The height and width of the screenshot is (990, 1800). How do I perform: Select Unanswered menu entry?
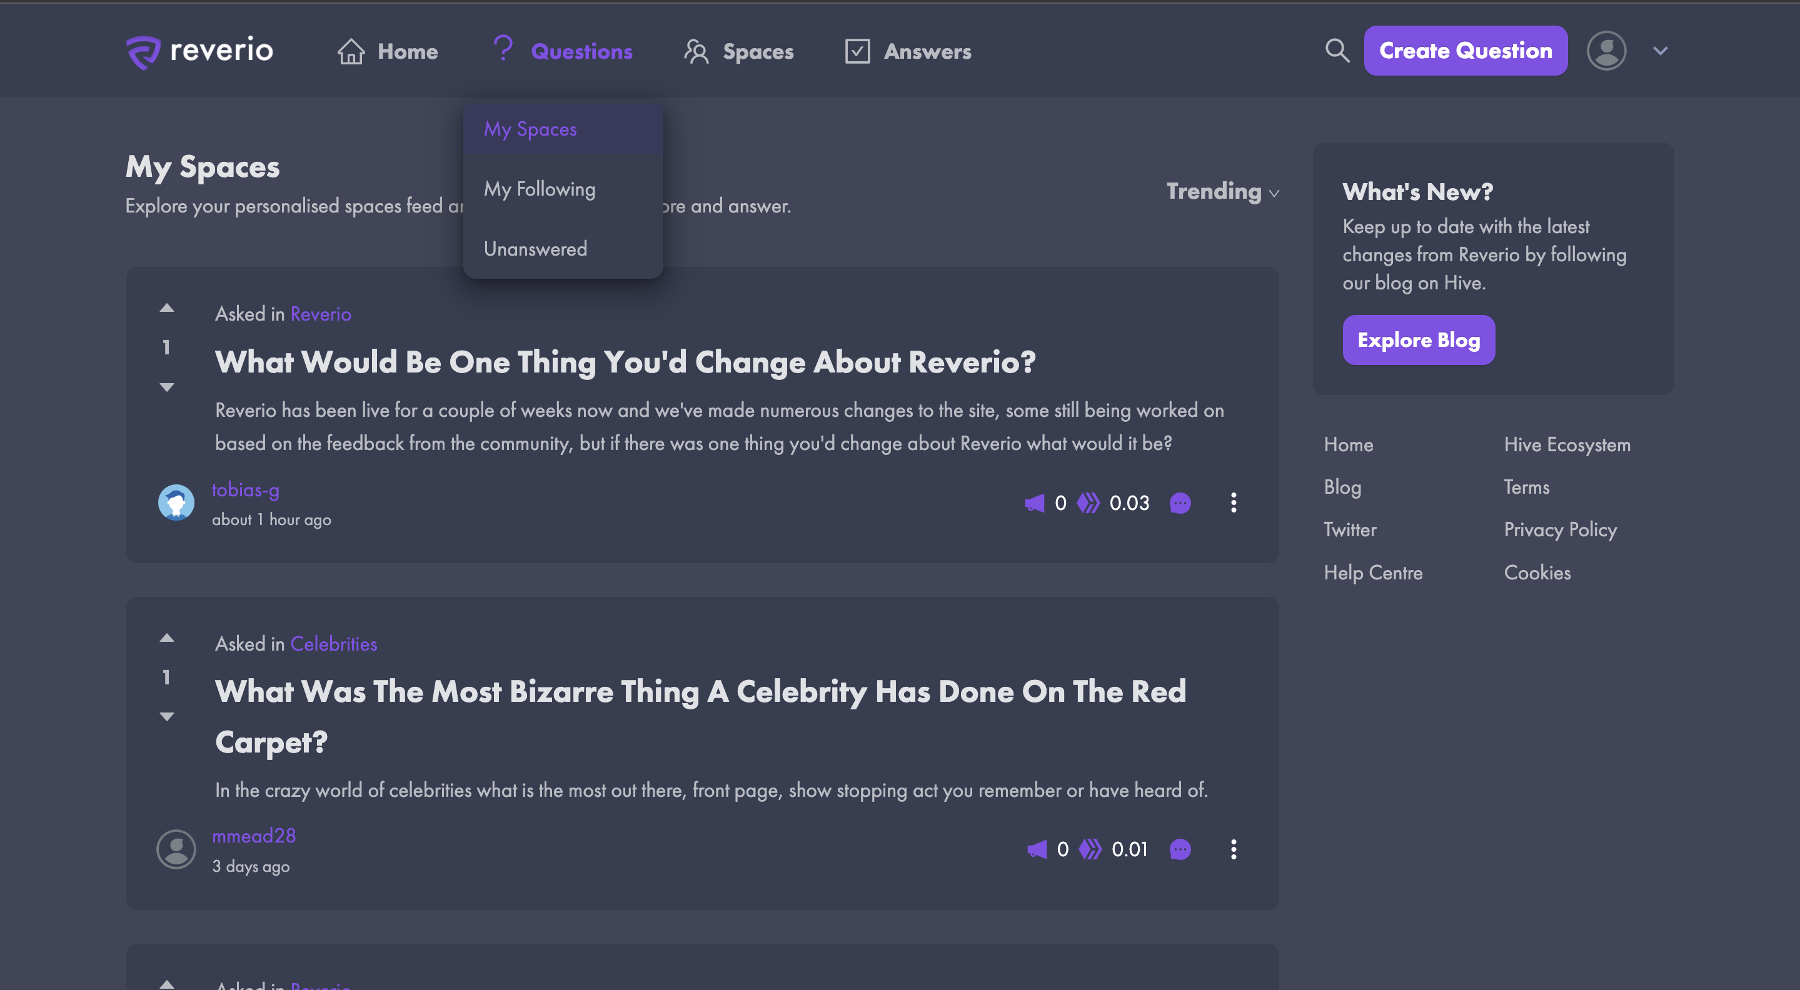pyautogui.click(x=563, y=249)
